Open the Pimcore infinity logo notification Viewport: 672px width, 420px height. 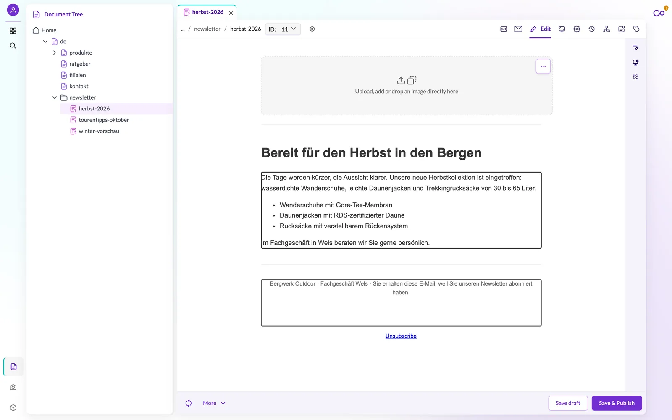click(659, 13)
